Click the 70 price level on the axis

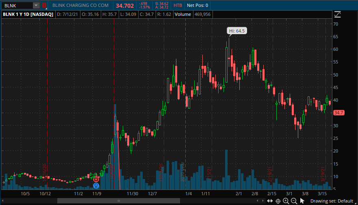[x=336, y=24]
